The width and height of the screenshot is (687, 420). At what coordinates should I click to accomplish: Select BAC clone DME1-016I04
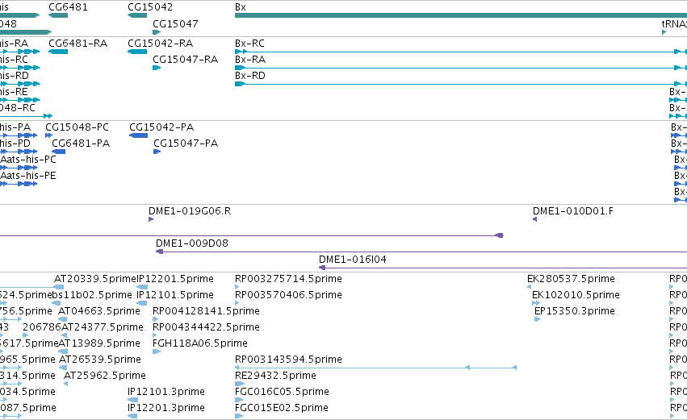[353, 260]
